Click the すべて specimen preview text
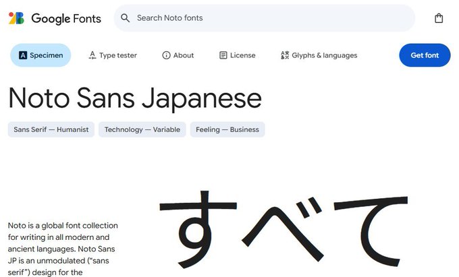Screen dimensions: 459x277 click(x=283, y=229)
